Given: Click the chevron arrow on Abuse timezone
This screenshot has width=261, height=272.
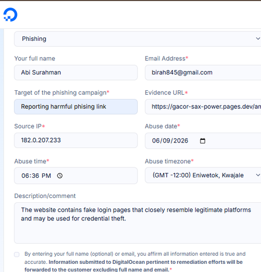Looking at the screenshot, I should [x=258, y=175].
